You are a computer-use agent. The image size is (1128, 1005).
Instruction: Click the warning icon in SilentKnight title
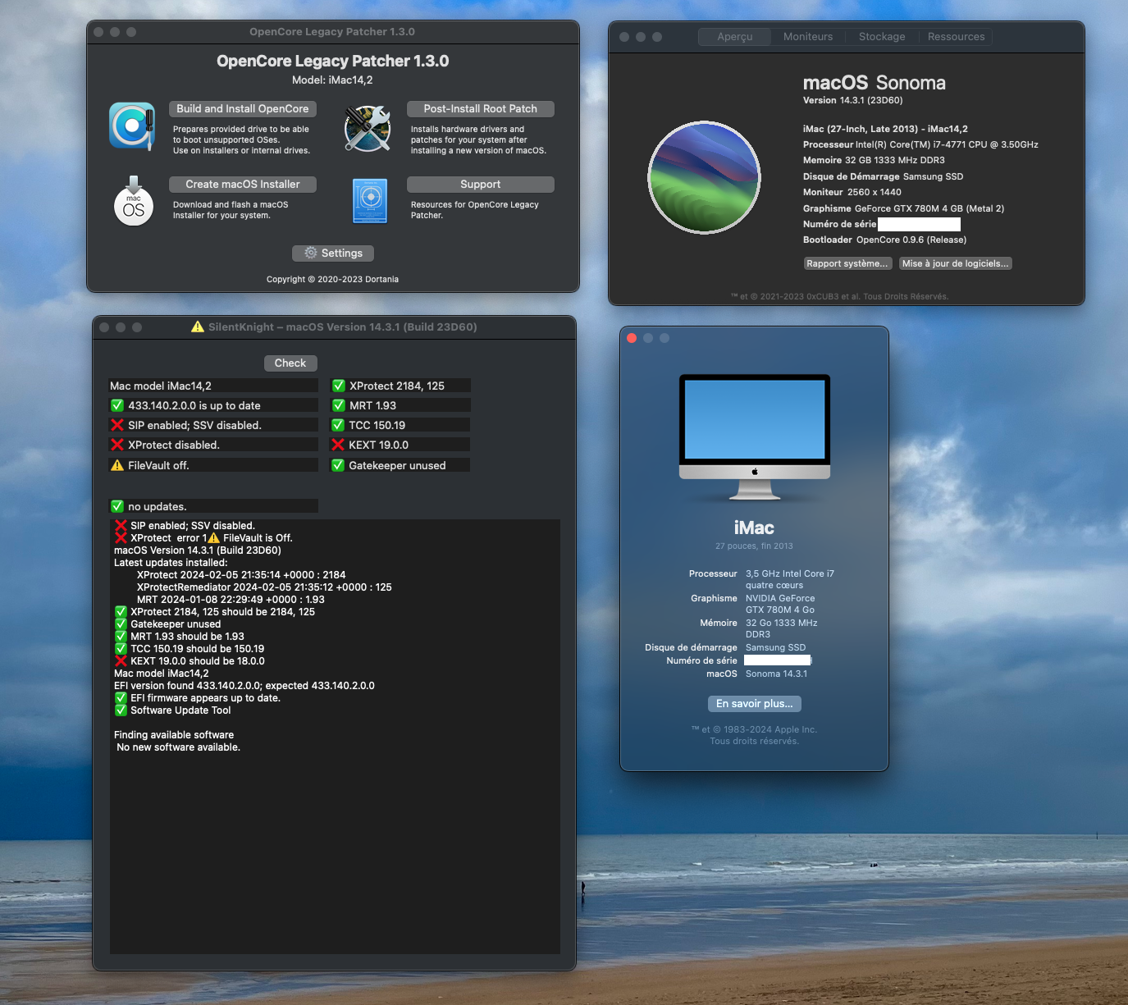[x=198, y=327]
